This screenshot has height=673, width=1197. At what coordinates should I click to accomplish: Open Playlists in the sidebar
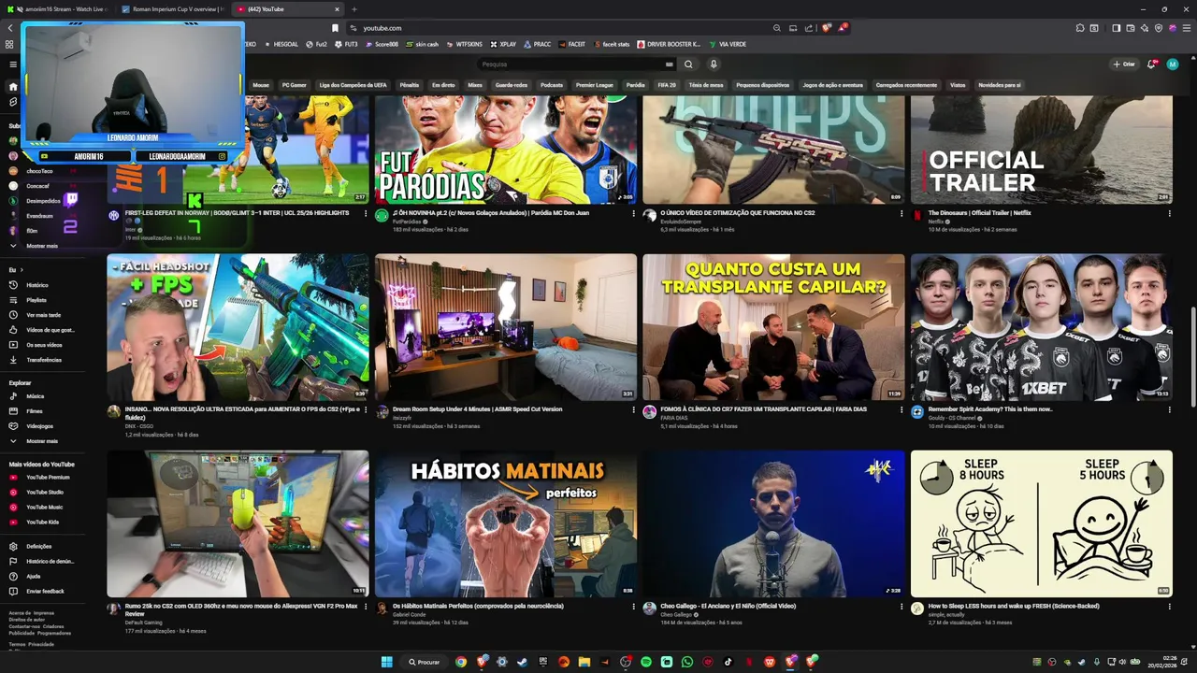point(36,300)
